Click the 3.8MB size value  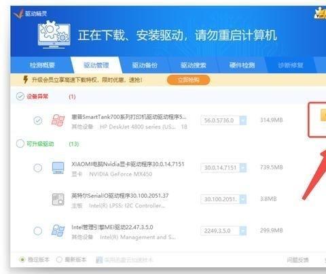tap(268, 199)
